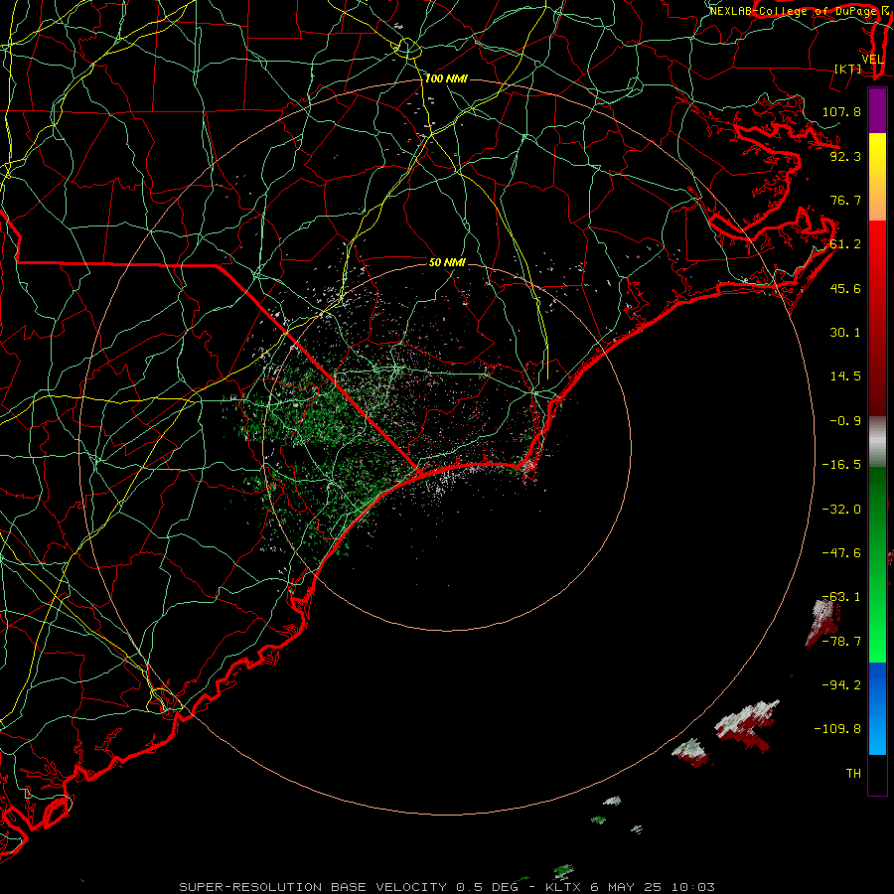The image size is (894, 894).
Task: Select the -109.8 scale value
Action: (x=837, y=729)
